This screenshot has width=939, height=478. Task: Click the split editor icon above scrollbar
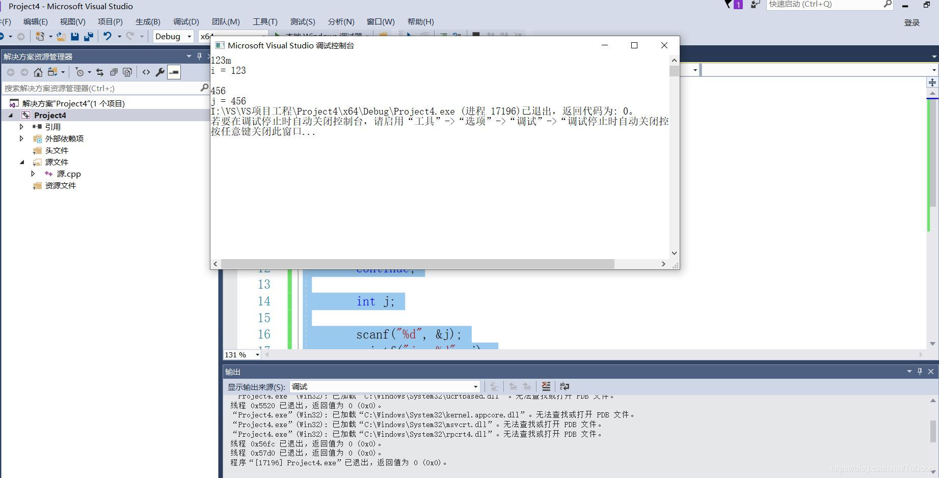click(x=932, y=82)
